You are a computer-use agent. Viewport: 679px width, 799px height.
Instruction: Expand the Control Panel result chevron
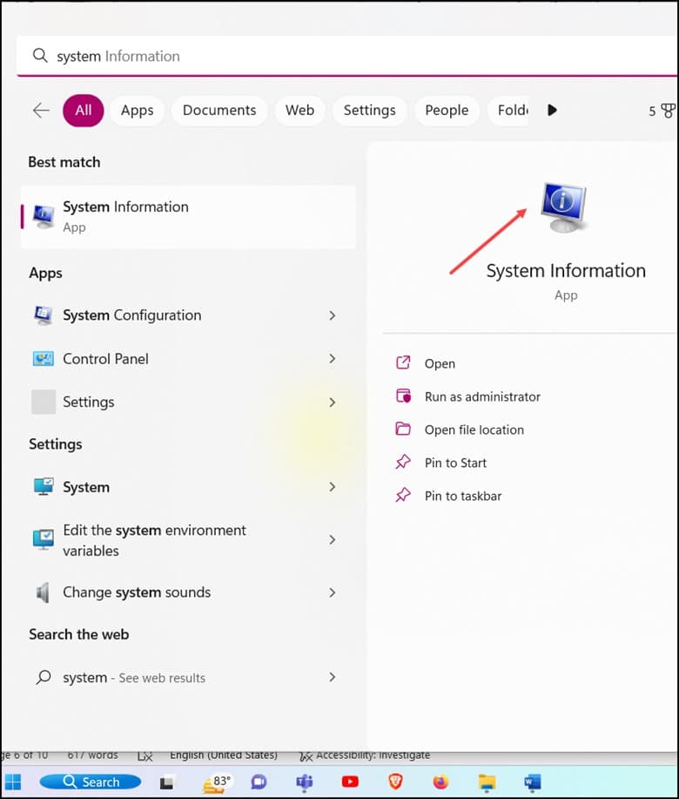(x=333, y=359)
